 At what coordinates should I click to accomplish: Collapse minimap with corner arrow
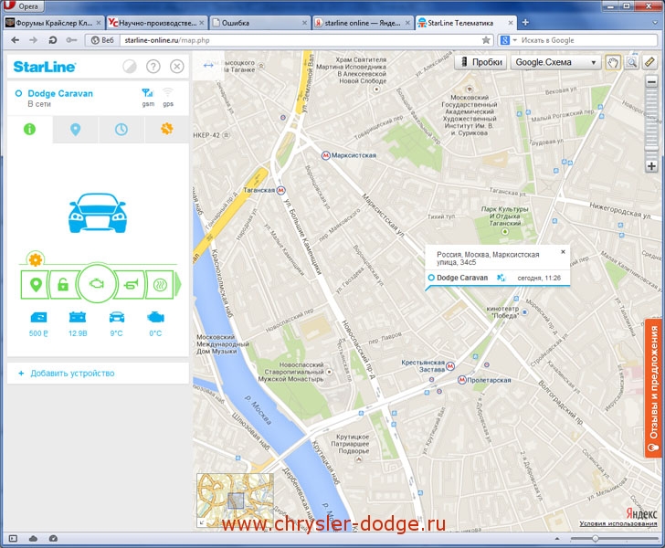point(202,522)
